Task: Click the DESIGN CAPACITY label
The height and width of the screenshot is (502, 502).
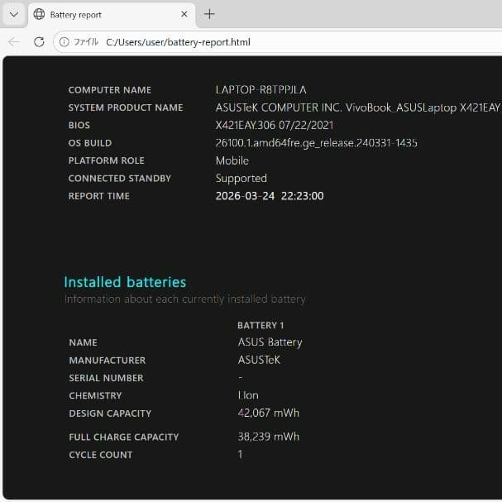Action: [x=110, y=414]
